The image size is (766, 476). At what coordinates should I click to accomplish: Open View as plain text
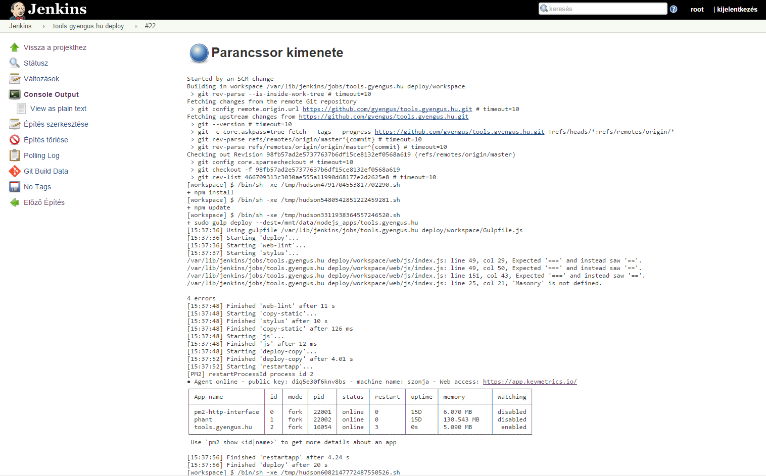click(58, 109)
